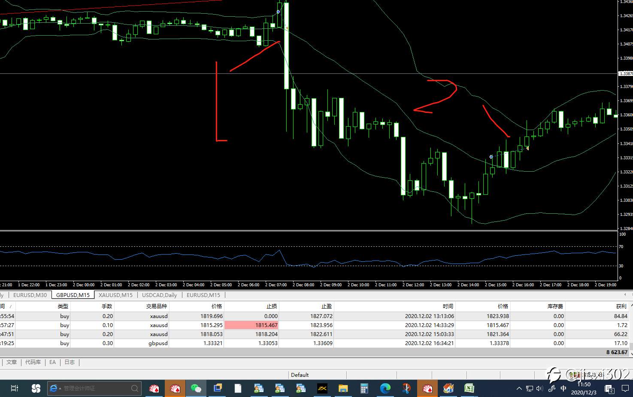The height and width of the screenshot is (397, 633).
Task: Open the EURUSD,M30 chart tab
Action: [30, 295]
